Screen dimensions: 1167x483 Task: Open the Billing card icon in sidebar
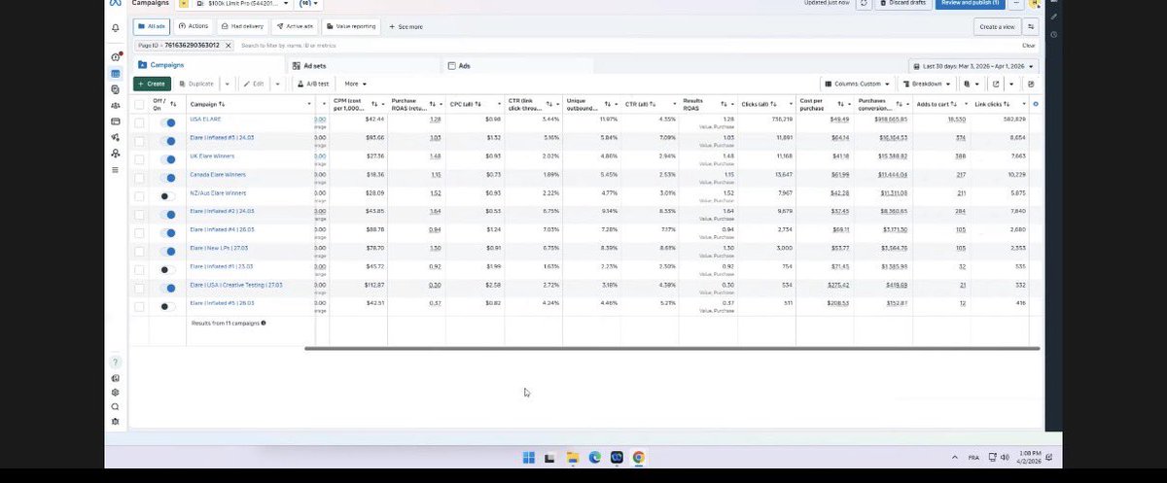(116, 121)
